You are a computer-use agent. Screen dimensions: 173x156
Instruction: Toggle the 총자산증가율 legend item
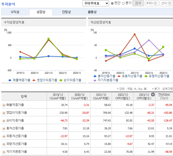[104, 76]
